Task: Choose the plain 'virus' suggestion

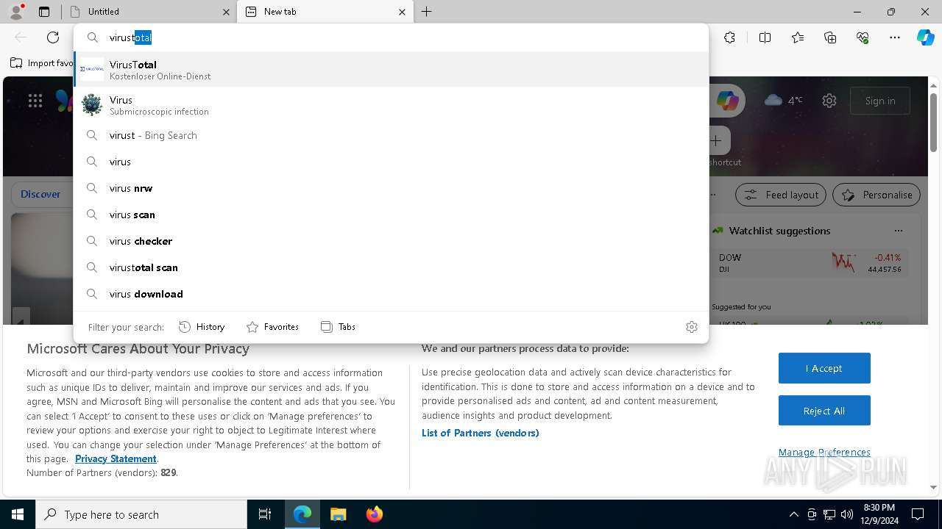Action: 391,162
